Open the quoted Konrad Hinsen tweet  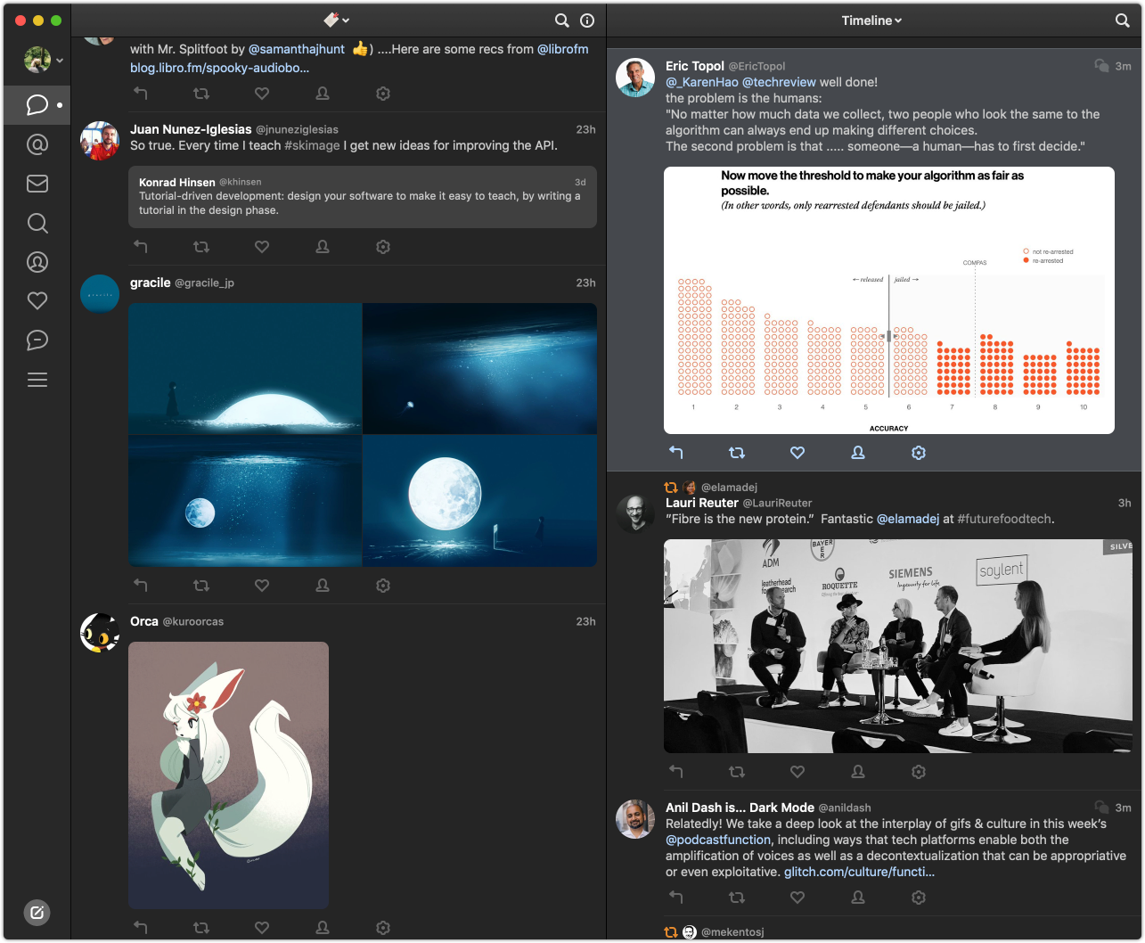[363, 197]
